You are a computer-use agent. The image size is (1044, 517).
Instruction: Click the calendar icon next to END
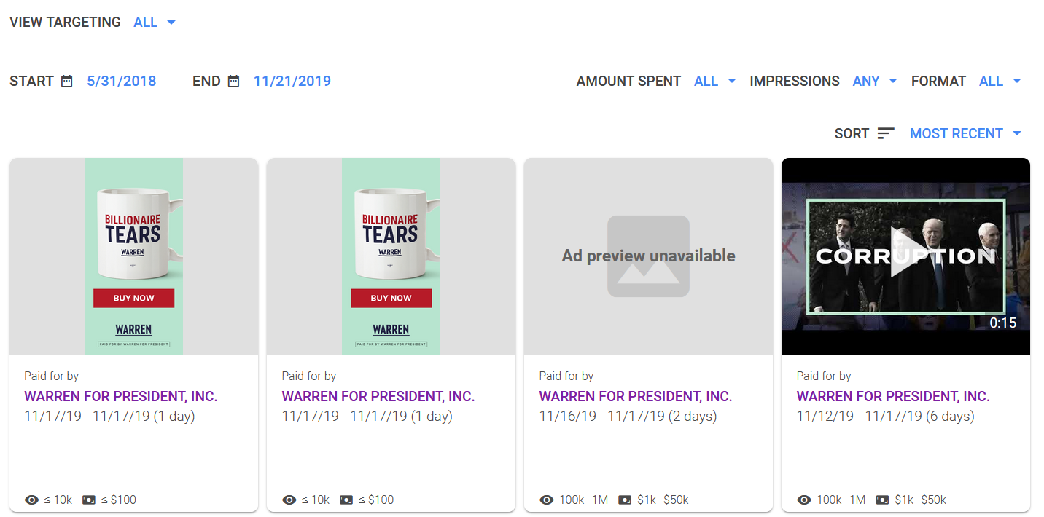click(233, 82)
